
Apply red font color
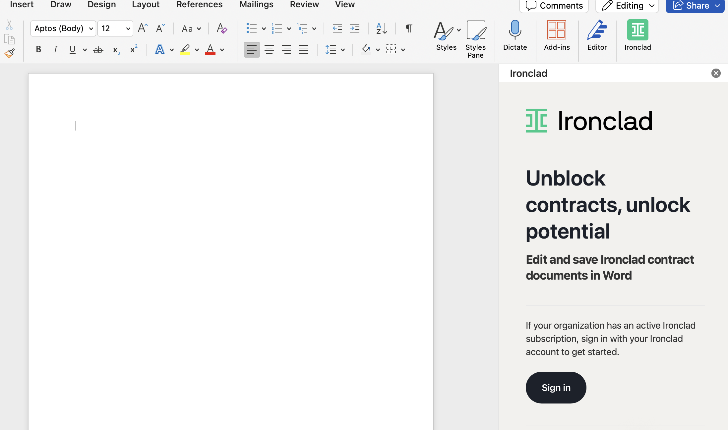[x=210, y=50]
